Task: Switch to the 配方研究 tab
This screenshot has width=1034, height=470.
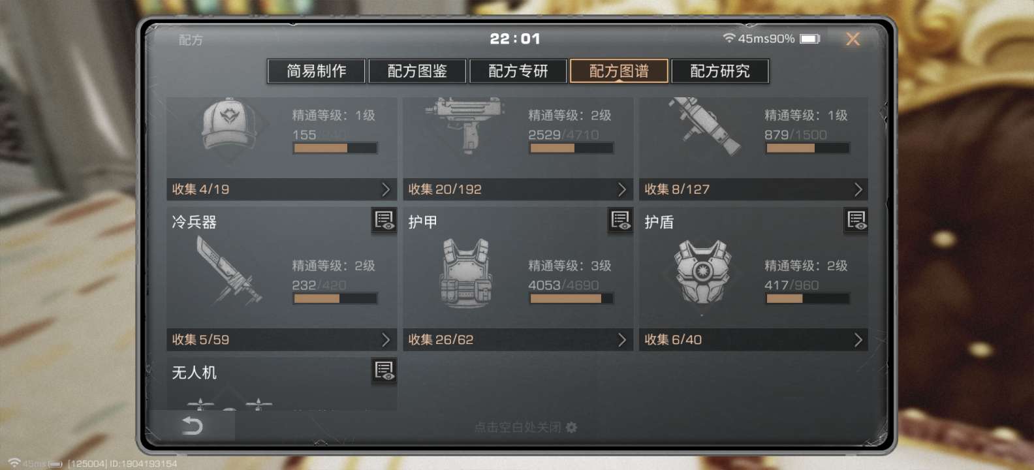Action: (x=720, y=70)
